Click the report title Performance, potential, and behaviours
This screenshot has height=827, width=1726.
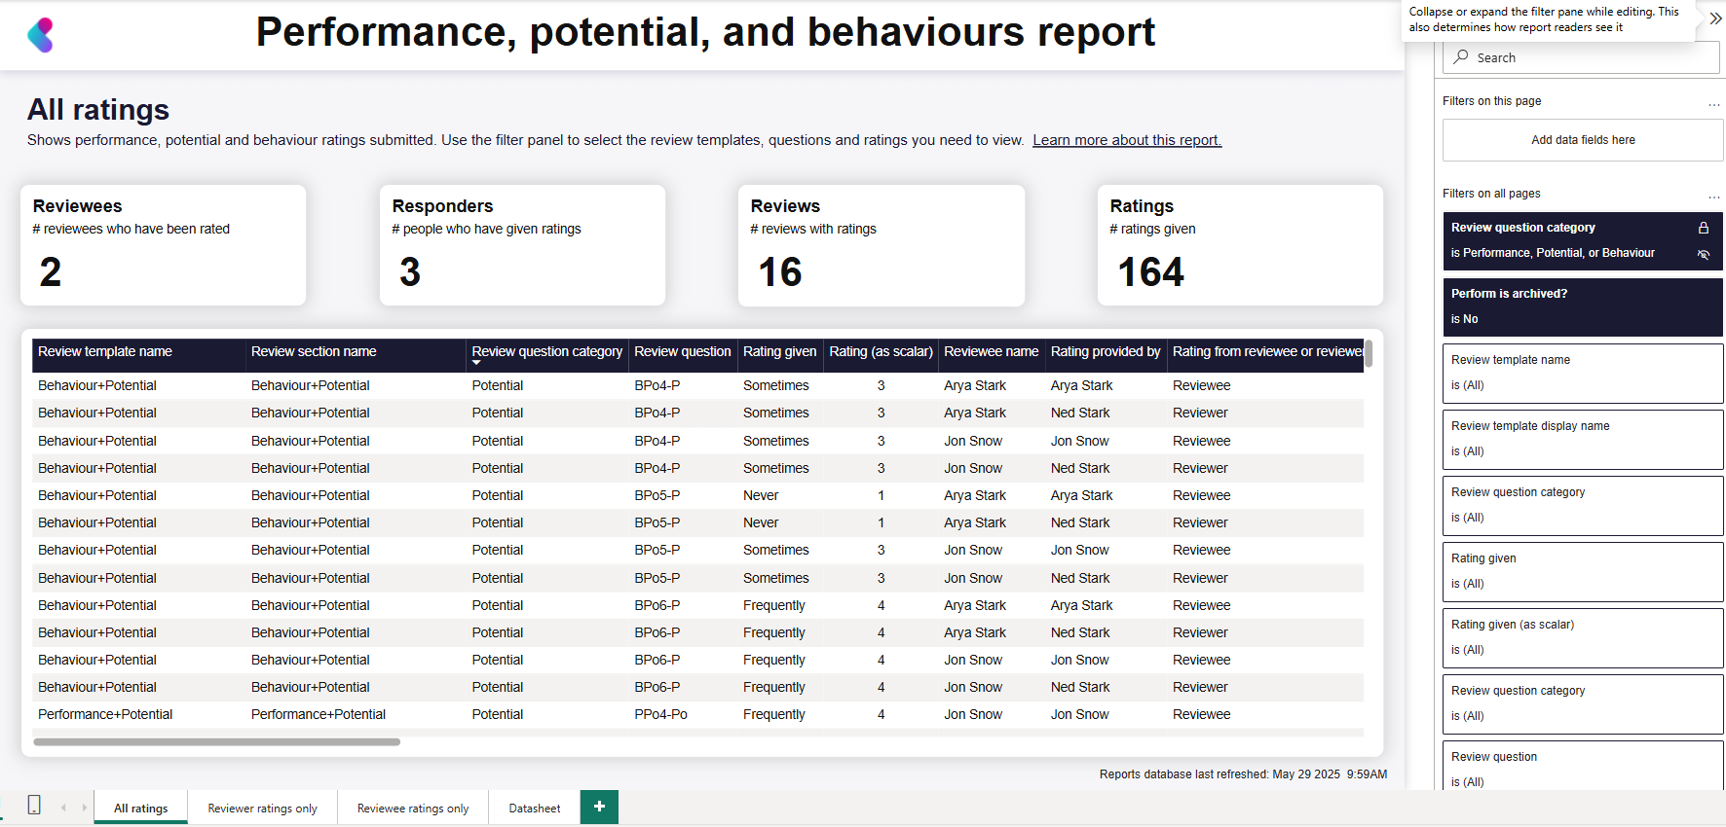(x=705, y=32)
